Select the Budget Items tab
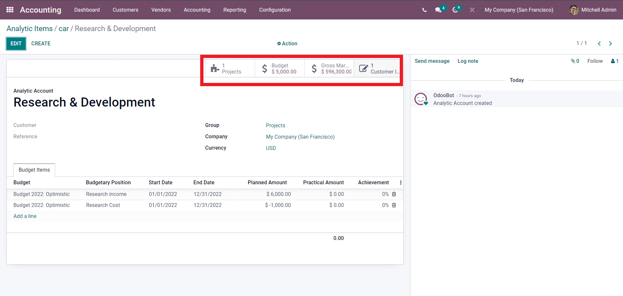623x296 pixels. [x=34, y=170]
